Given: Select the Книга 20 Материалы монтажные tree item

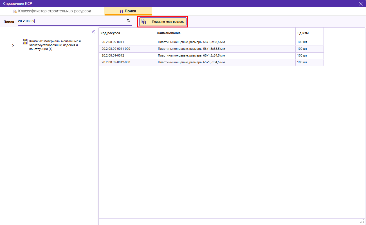Looking at the screenshot, I should point(55,45).
